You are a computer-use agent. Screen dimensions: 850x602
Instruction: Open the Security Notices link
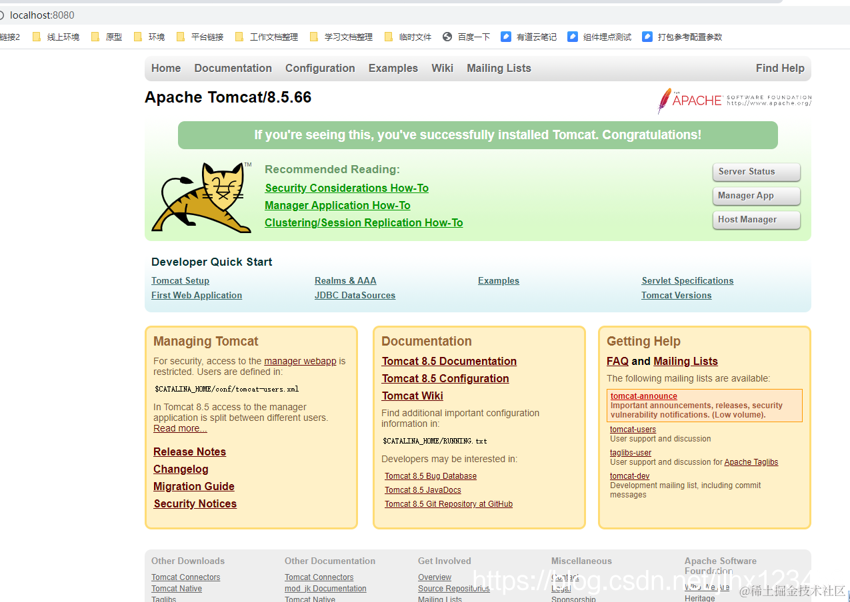[x=195, y=503]
